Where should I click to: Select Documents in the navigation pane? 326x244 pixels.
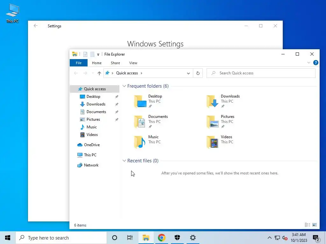coord(96,112)
